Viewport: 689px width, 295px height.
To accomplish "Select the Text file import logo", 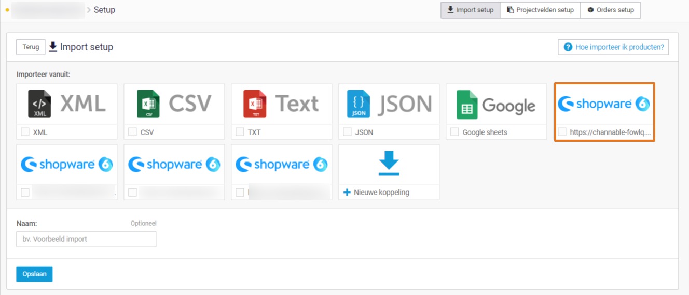I will coord(281,104).
